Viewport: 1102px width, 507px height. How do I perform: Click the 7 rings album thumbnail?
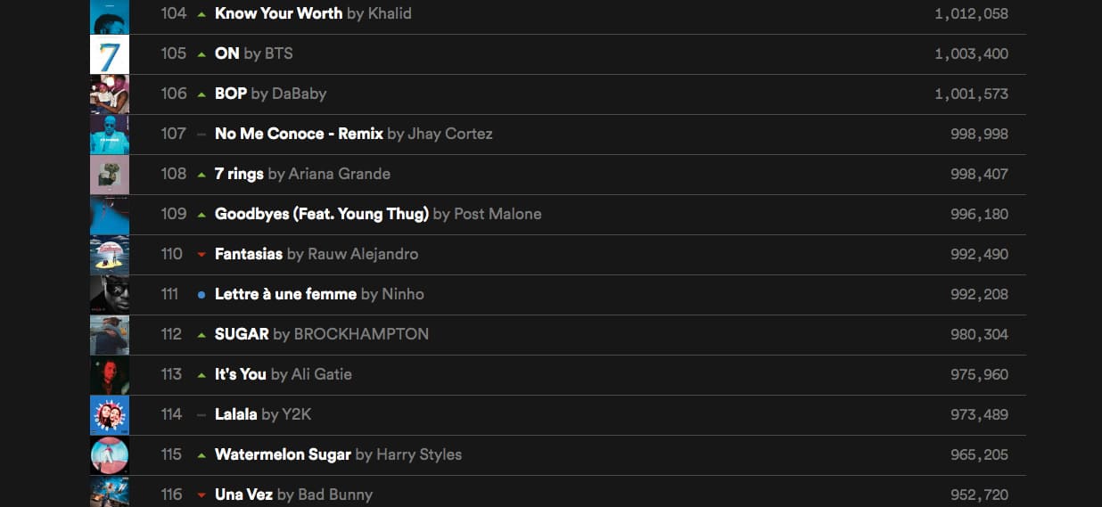[x=110, y=175]
